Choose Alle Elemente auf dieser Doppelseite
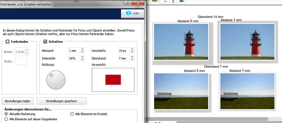282x123 pixels. [6, 119]
